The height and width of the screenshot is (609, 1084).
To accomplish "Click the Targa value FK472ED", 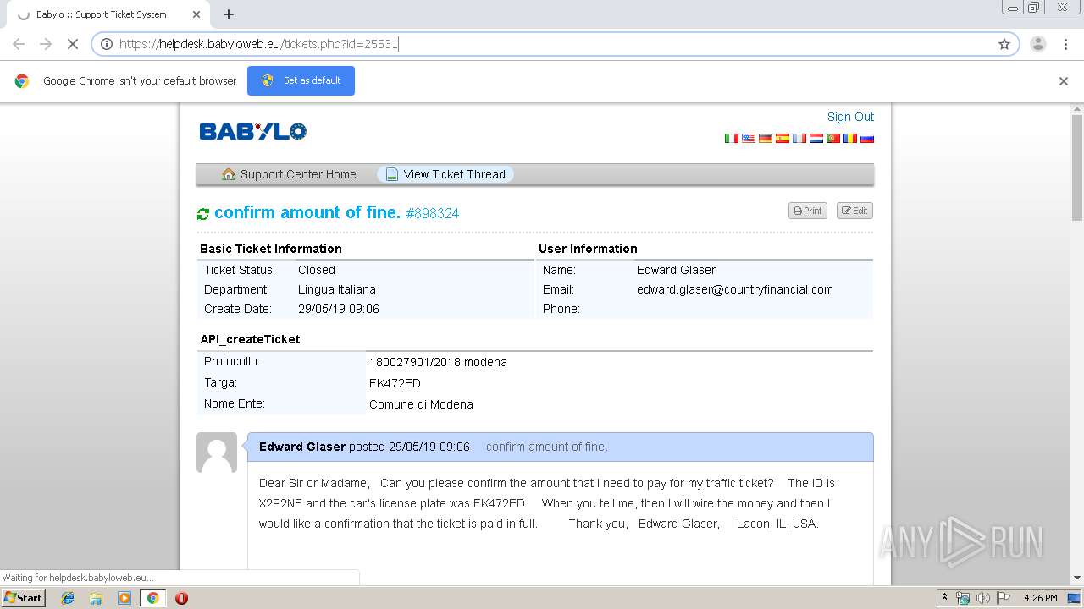I will tap(395, 383).
